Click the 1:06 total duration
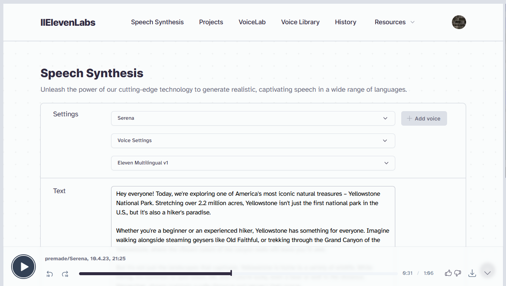506x286 pixels. pyautogui.click(x=428, y=273)
